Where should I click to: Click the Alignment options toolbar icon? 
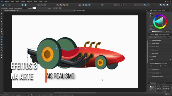point(102,5)
